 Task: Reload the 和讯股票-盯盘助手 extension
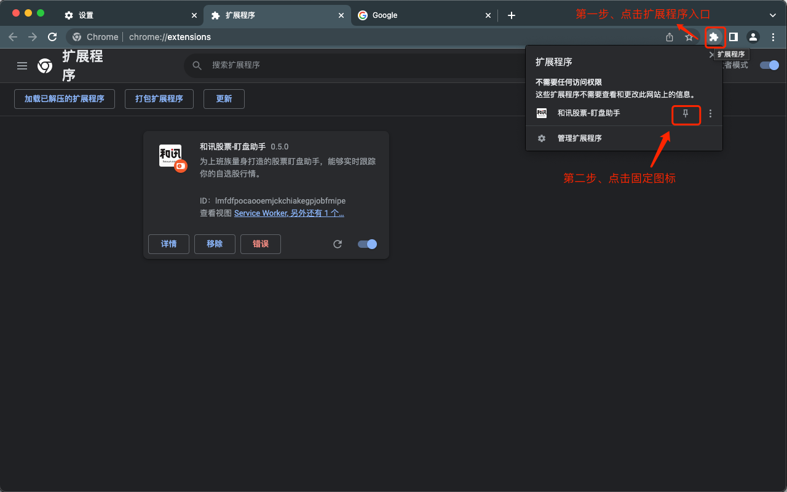[x=337, y=244]
